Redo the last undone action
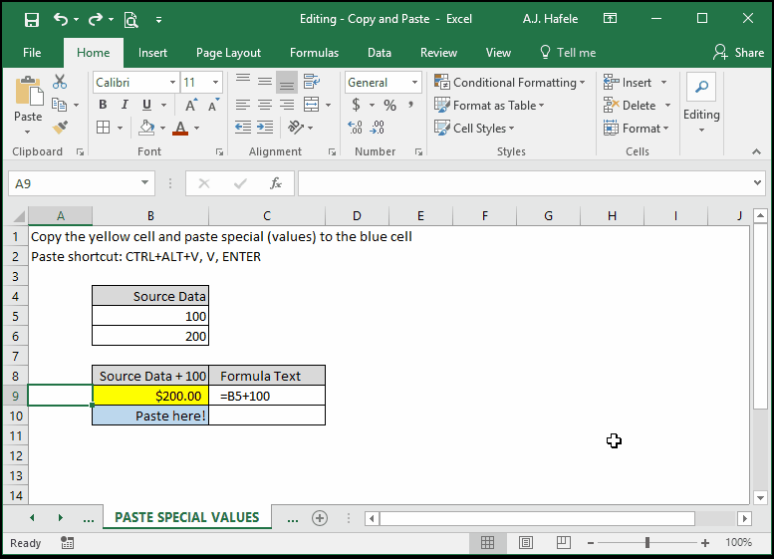Viewport: 774px width, 559px height. [x=95, y=19]
